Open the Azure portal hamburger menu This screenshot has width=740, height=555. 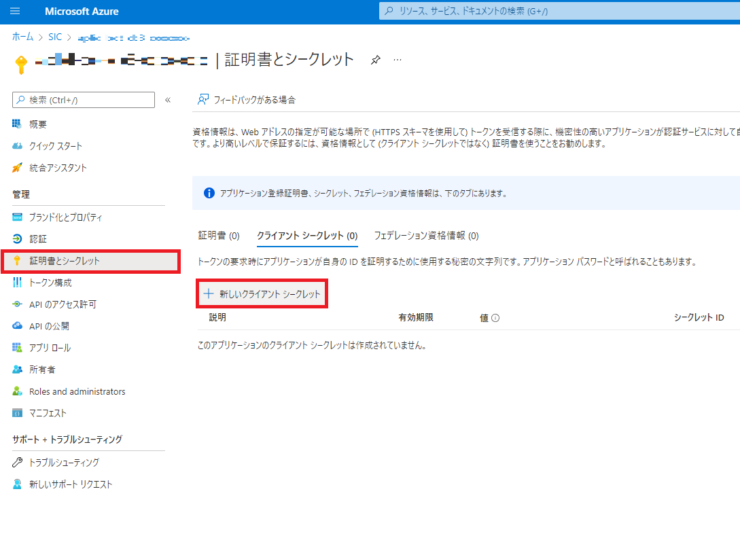pos(16,12)
